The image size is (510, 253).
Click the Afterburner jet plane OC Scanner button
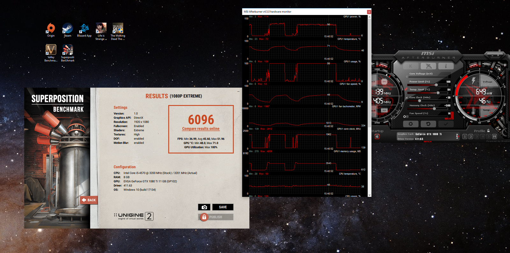(428, 66)
